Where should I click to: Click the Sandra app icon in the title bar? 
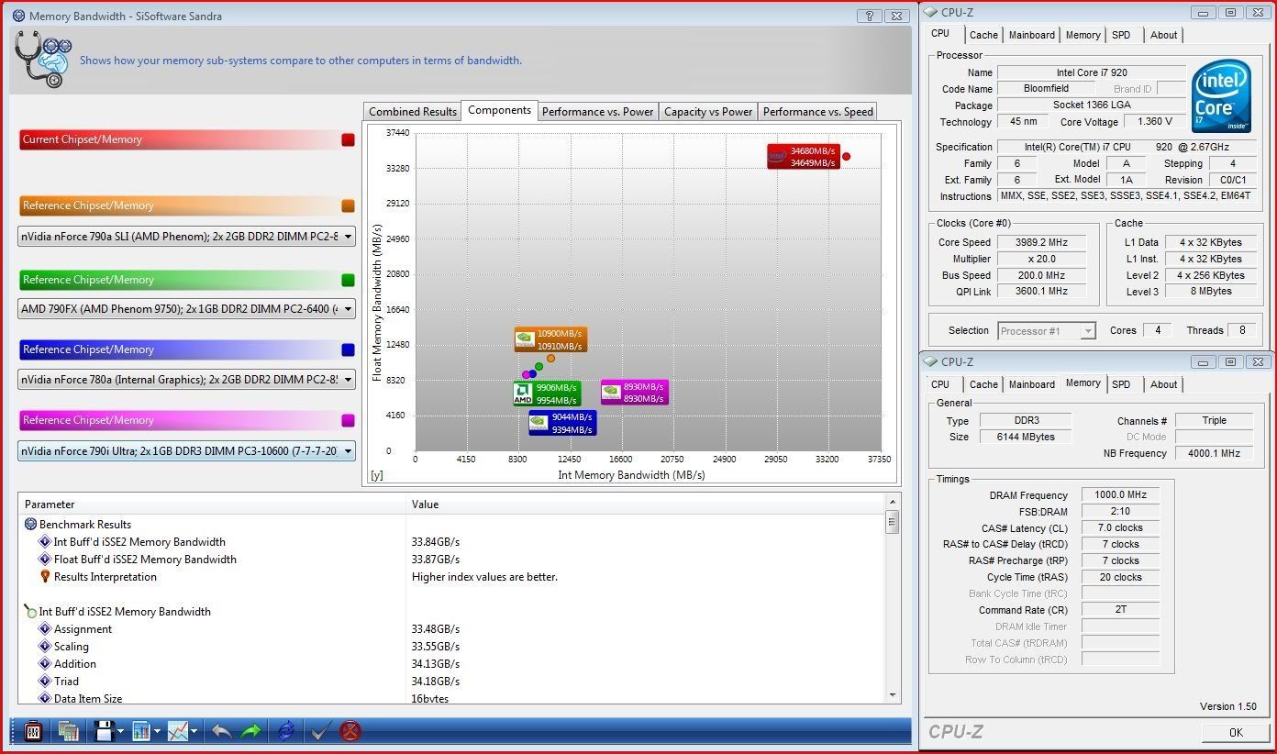[x=18, y=16]
